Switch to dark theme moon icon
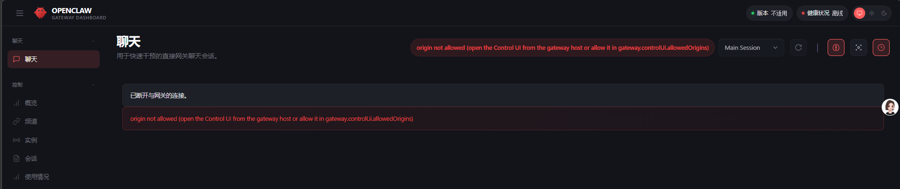The height and width of the screenshot is (189, 900). coord(884,13)
